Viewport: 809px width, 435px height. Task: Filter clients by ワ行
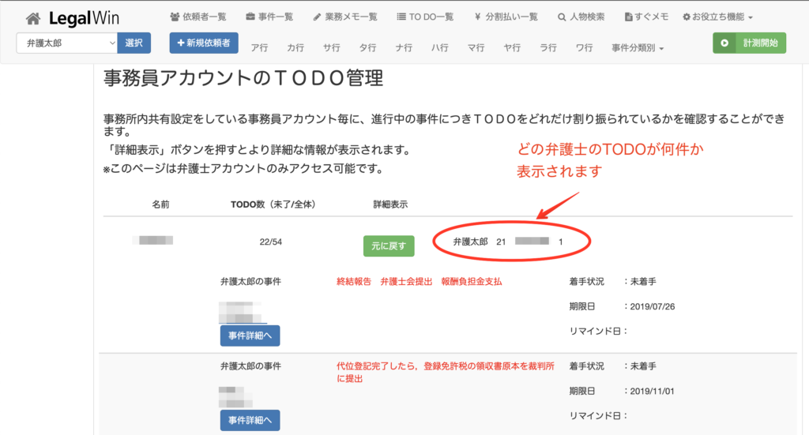click(584, 48)
